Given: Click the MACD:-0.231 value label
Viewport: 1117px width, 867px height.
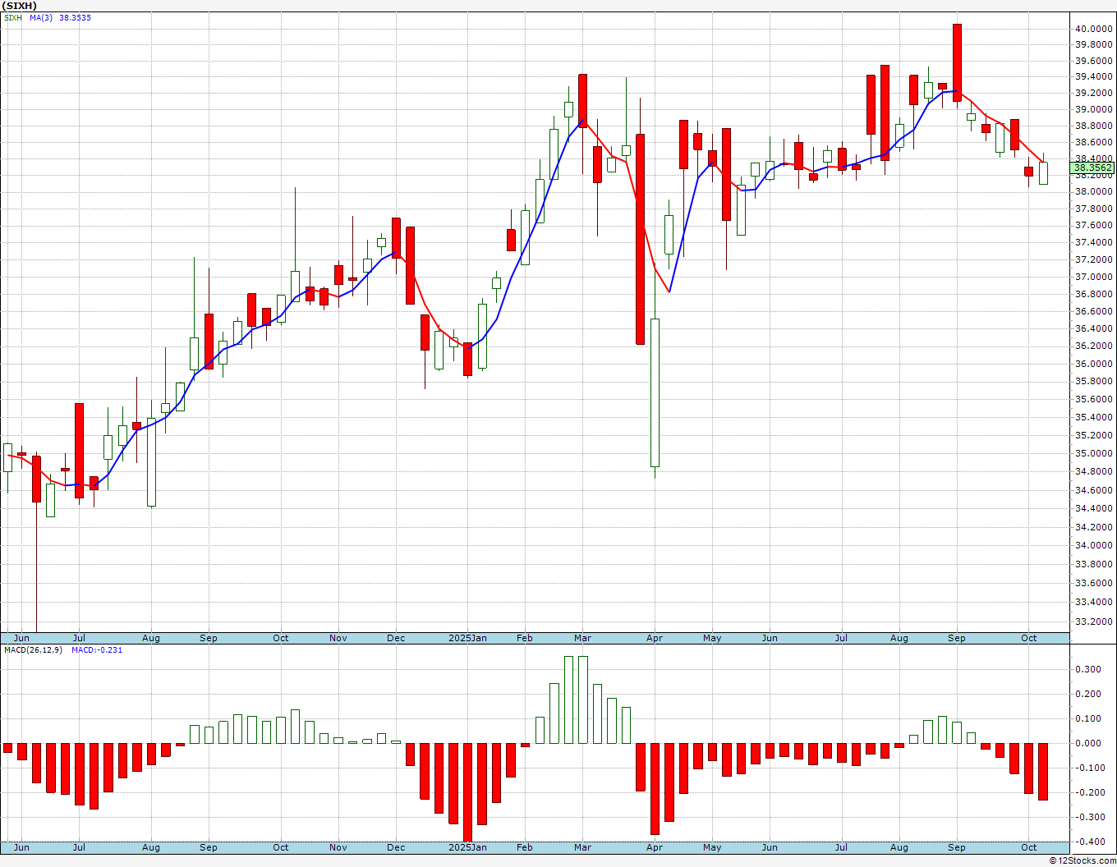Looking at the screenshot, I should click(x=97, y=649).
